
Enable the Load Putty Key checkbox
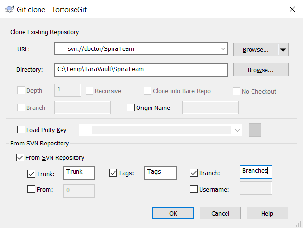[x=21, y=130]
